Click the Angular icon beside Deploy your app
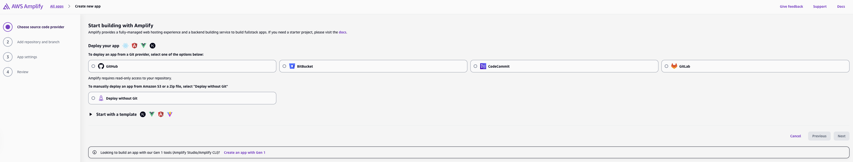The width and height of the screenshot is (853, 162). click(x=134, y=45)
